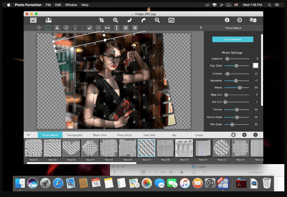Select the vertical split layout icon
The height and width of the screenshot is (197, 287).
(116, 28)
